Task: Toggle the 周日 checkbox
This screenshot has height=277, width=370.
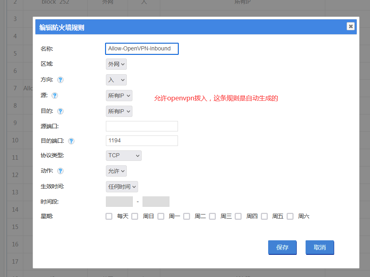Action: [x=135, y=217]
